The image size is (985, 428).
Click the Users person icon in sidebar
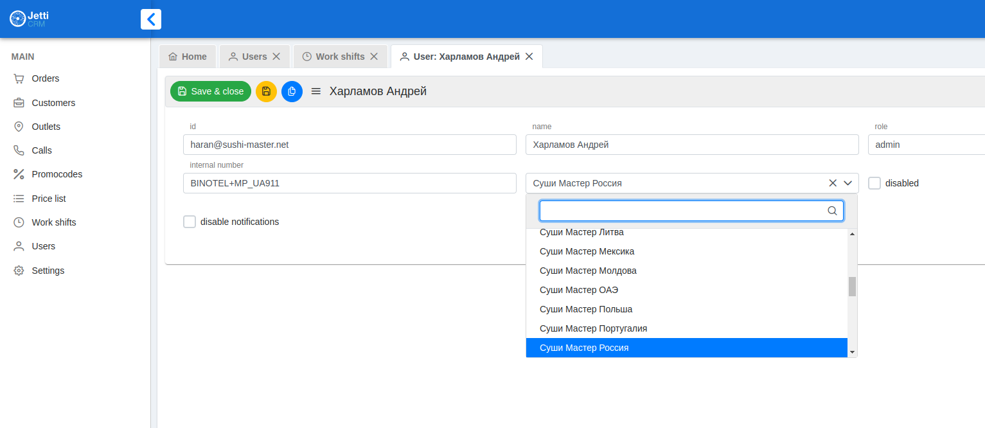pos(19,246)
